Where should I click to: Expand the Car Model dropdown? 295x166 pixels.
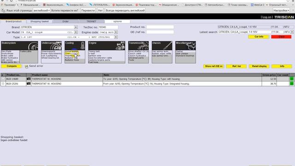point(76,32)
